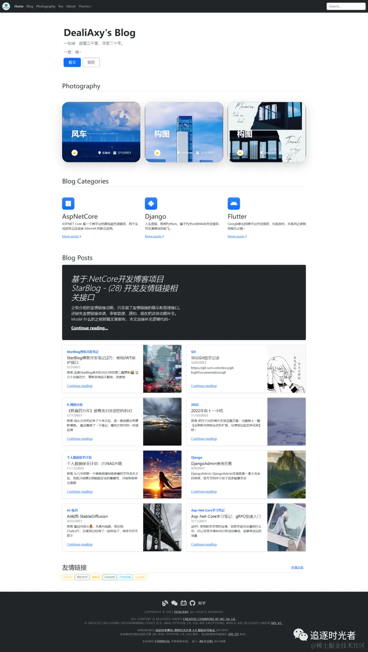Continue reading the 导出Git提交记录 post
368x652 pixels.
[x=204, y=386]
